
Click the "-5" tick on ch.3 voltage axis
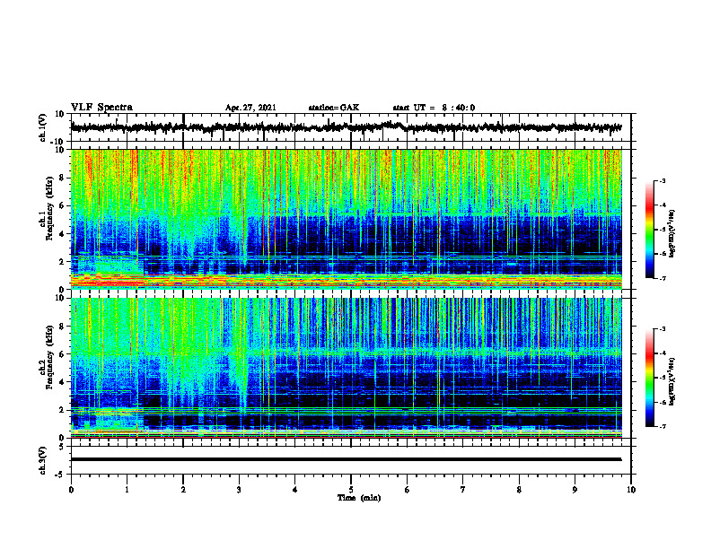coord(61,475)
